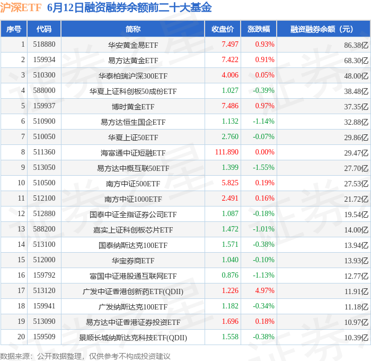Click the fund name 富国中证港股通互联网ETF
The height and width of the screenshot is (361, 371).
click(133, 276)
